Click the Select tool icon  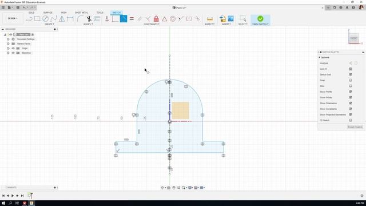pos(242,19)
